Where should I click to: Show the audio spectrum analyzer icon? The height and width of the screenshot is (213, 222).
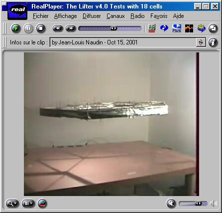189,28
